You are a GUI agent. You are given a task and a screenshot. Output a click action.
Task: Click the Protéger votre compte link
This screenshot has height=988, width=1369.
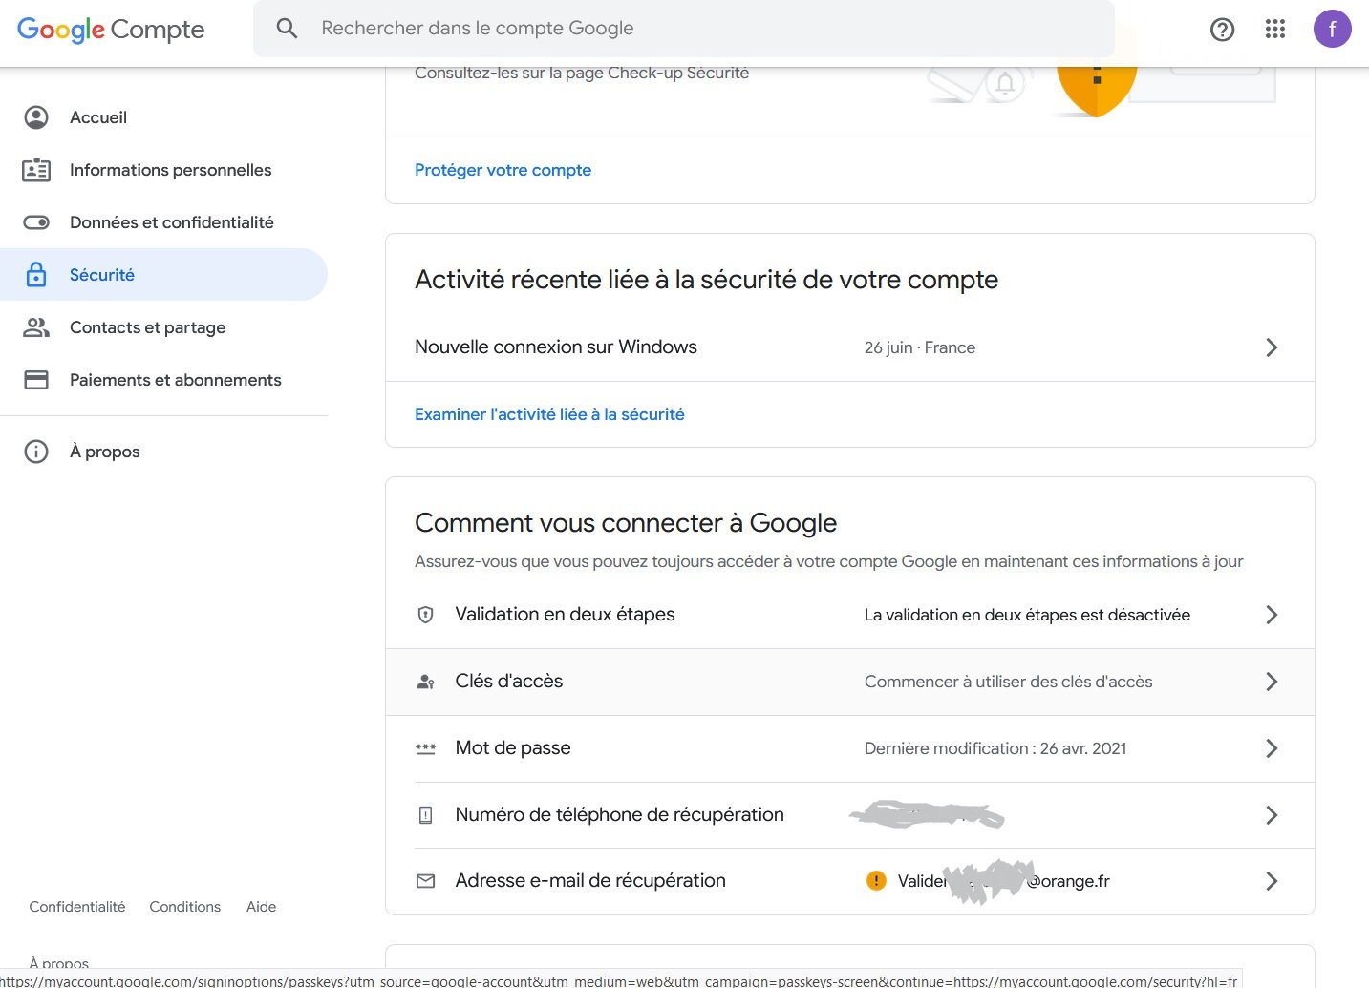click(503, 170)
